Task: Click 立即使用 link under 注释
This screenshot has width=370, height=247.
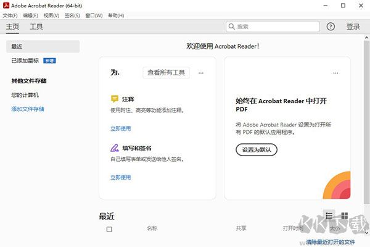Action: click(121, 128)
